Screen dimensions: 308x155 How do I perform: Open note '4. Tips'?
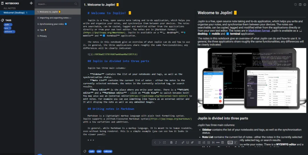[58, 30]
